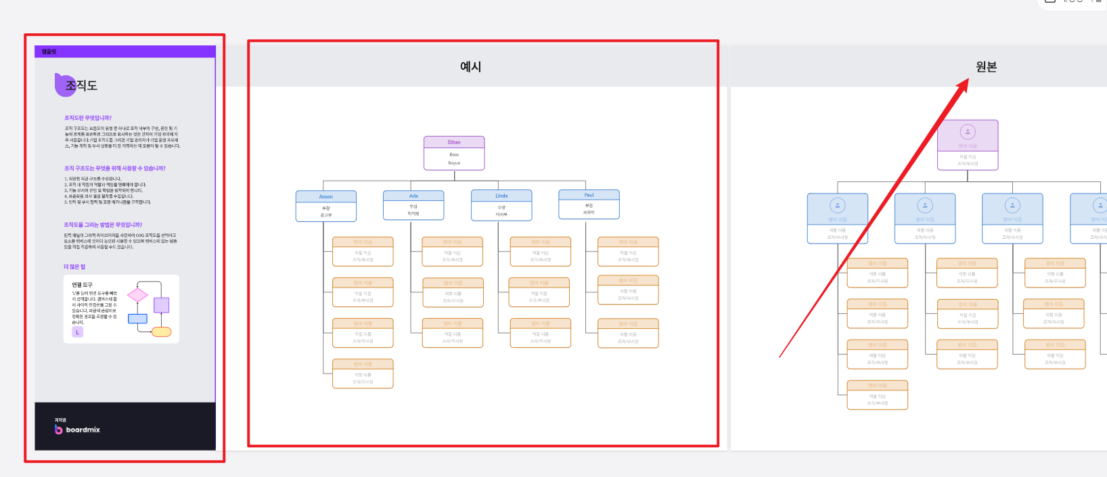Click the 원본 frame title
The height and width of the screenshot is (477, 1107).
click(x=987, y=66)
